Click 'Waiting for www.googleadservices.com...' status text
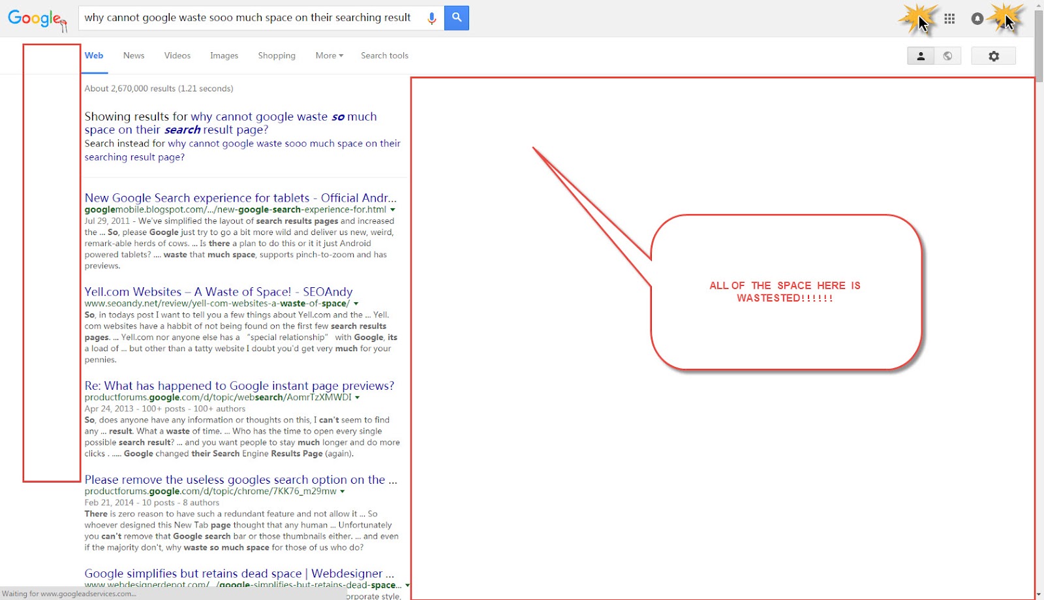Image resolution: width=1044 pixels, height=600 pixels. click(x=69, y=594)
